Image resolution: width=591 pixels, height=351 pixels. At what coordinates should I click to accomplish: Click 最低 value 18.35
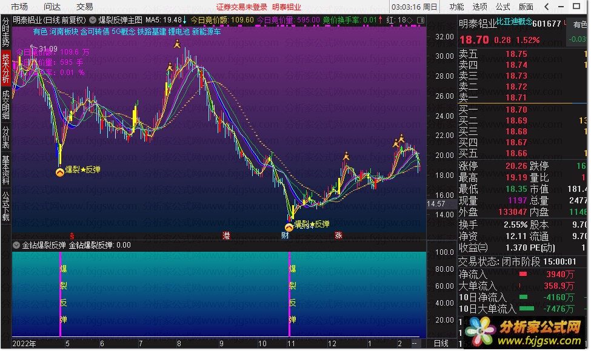pyautogui.click(x=516, y=189)
